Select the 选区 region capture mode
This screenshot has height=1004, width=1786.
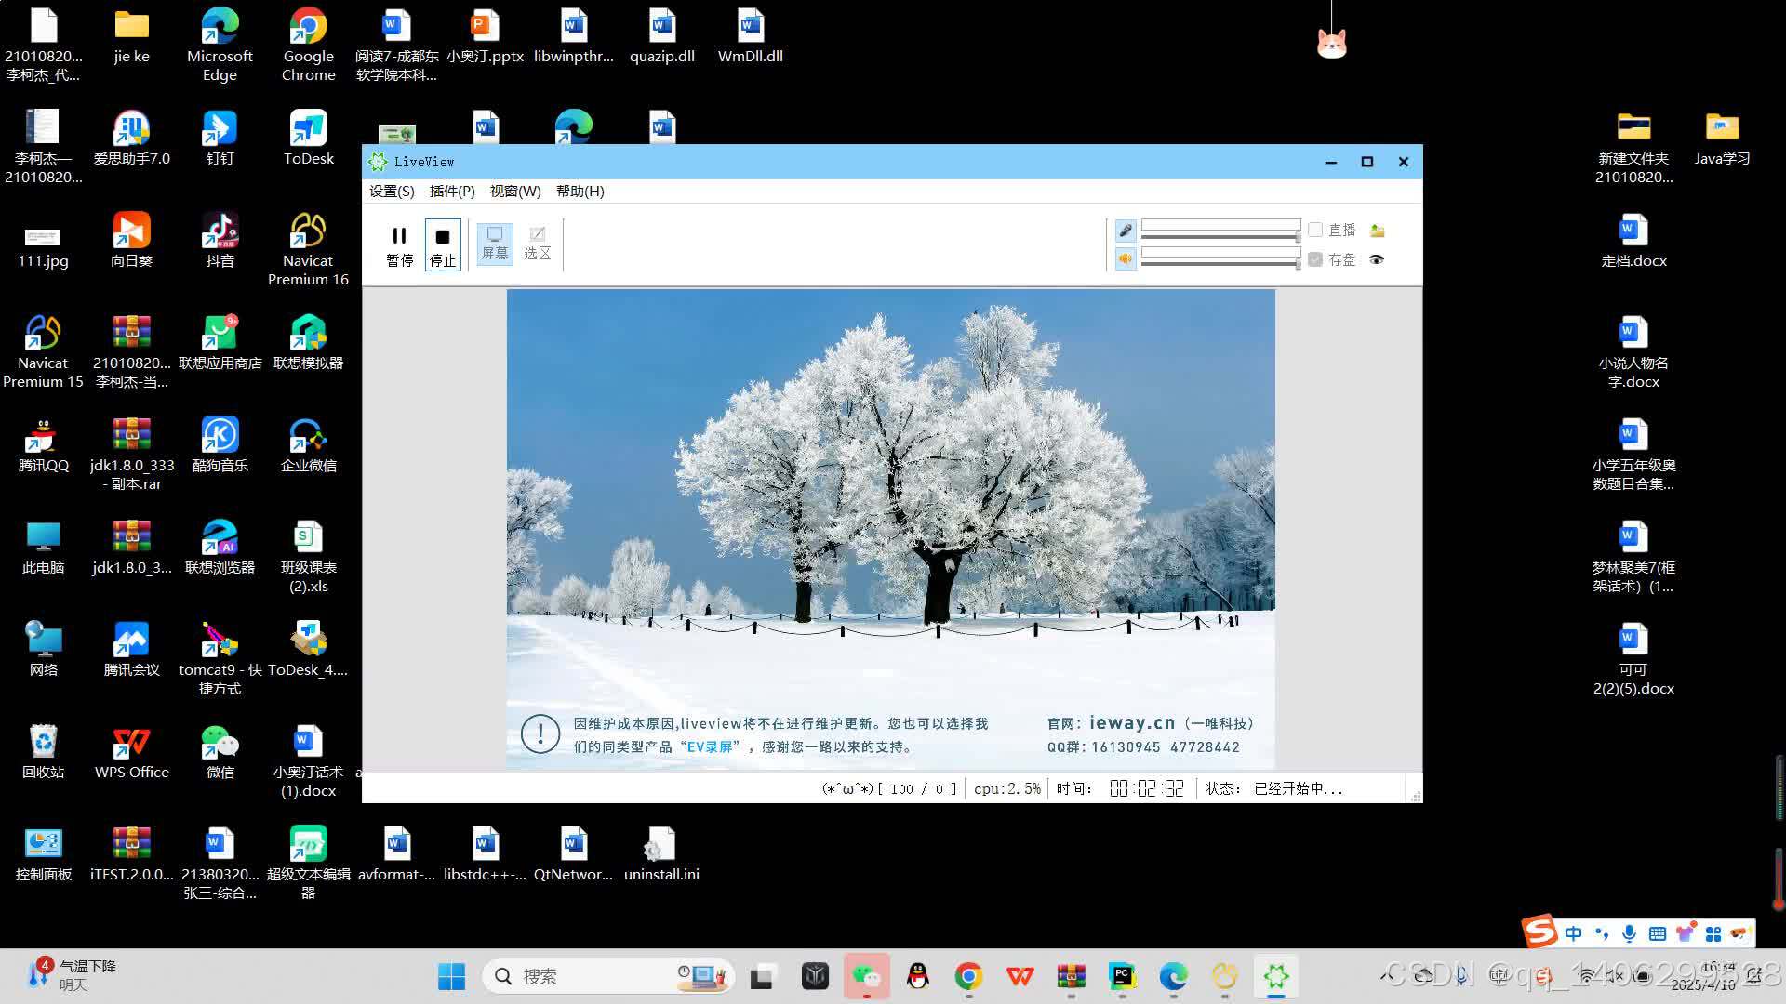click(537, 244)
